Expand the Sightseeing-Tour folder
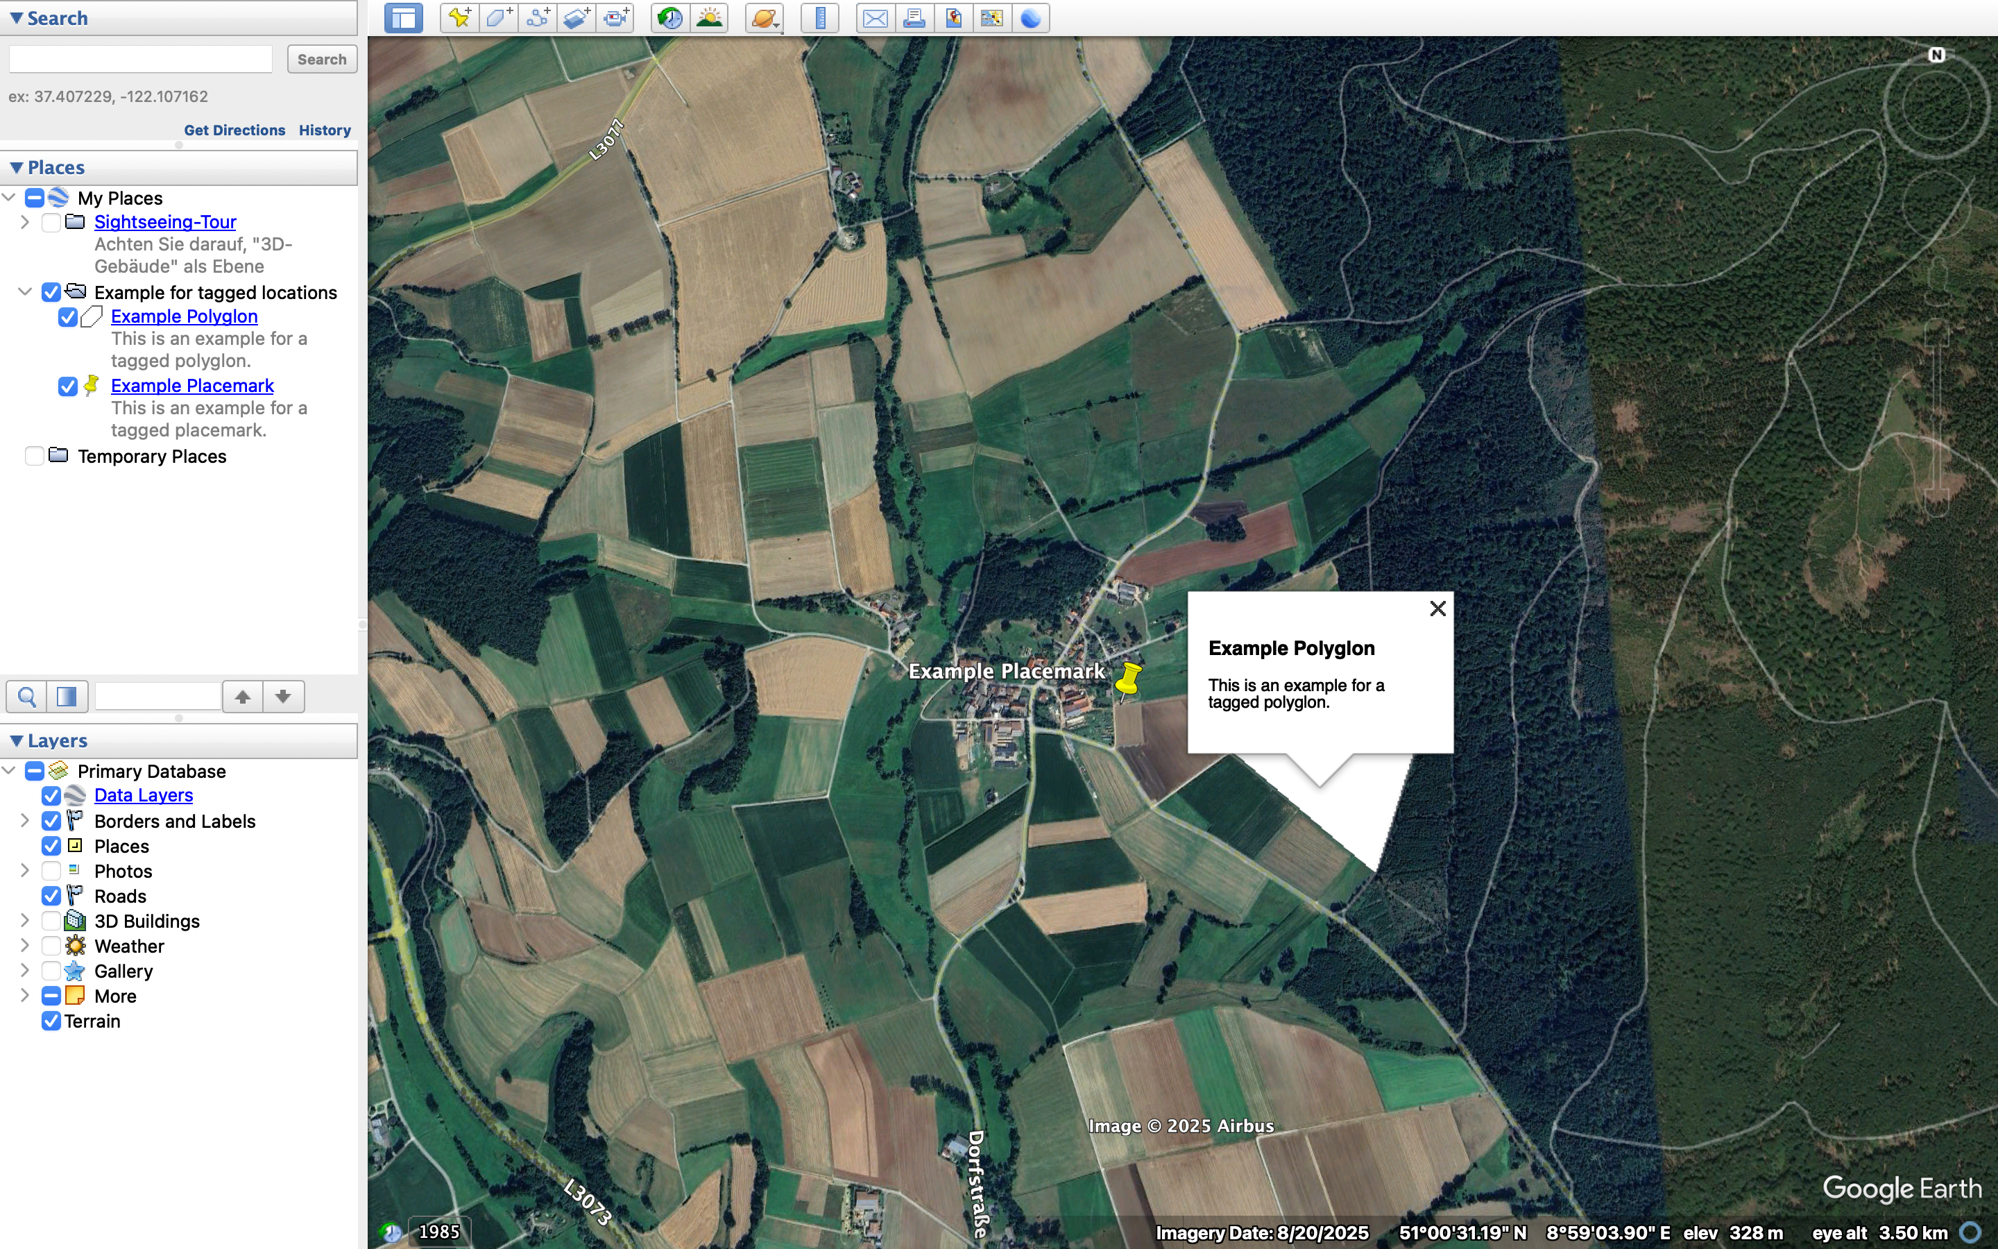The width and height of the screenshot is (1998, 1249). point(25,222)
